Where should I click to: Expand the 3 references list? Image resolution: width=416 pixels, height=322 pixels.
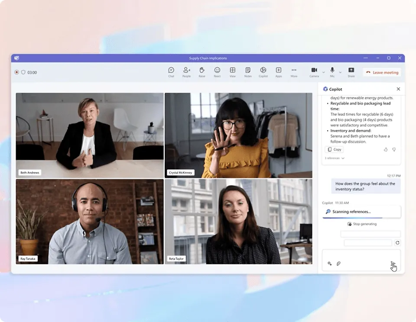tap(335, 158)
